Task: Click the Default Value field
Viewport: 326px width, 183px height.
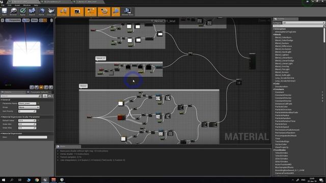Action: click(x=27, y=120)
